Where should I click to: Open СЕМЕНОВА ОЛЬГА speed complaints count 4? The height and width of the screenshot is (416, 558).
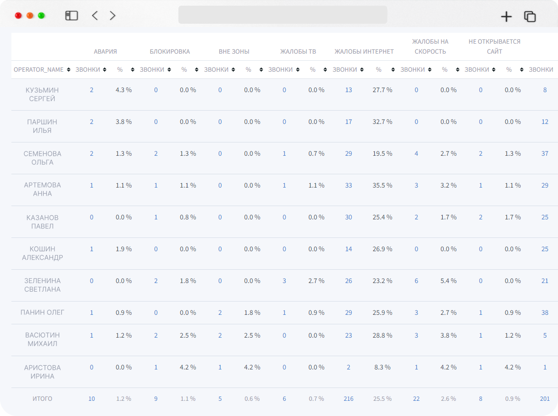click(x=417, y=154)
